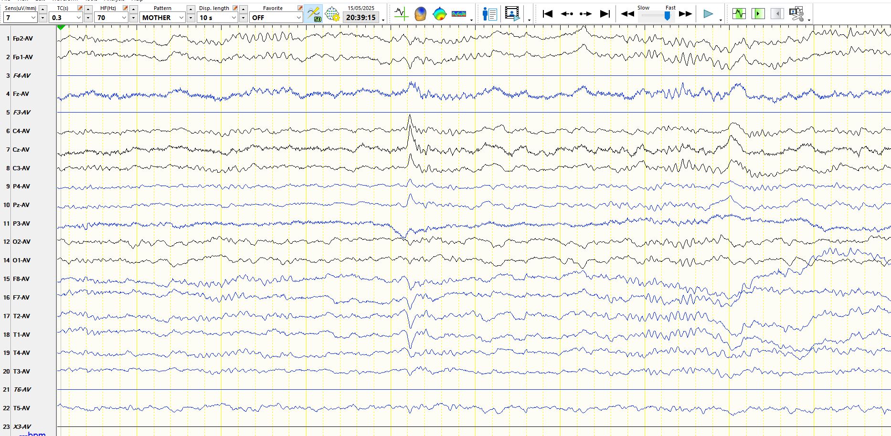This screenshot has height=436, width=891.
Task: Click the rewind double-arrow button
Action: point(627,14)
